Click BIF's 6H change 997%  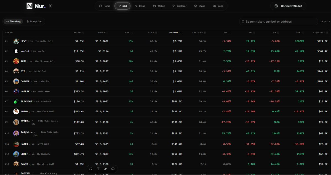pyautogui.click(x=276, y=71)
